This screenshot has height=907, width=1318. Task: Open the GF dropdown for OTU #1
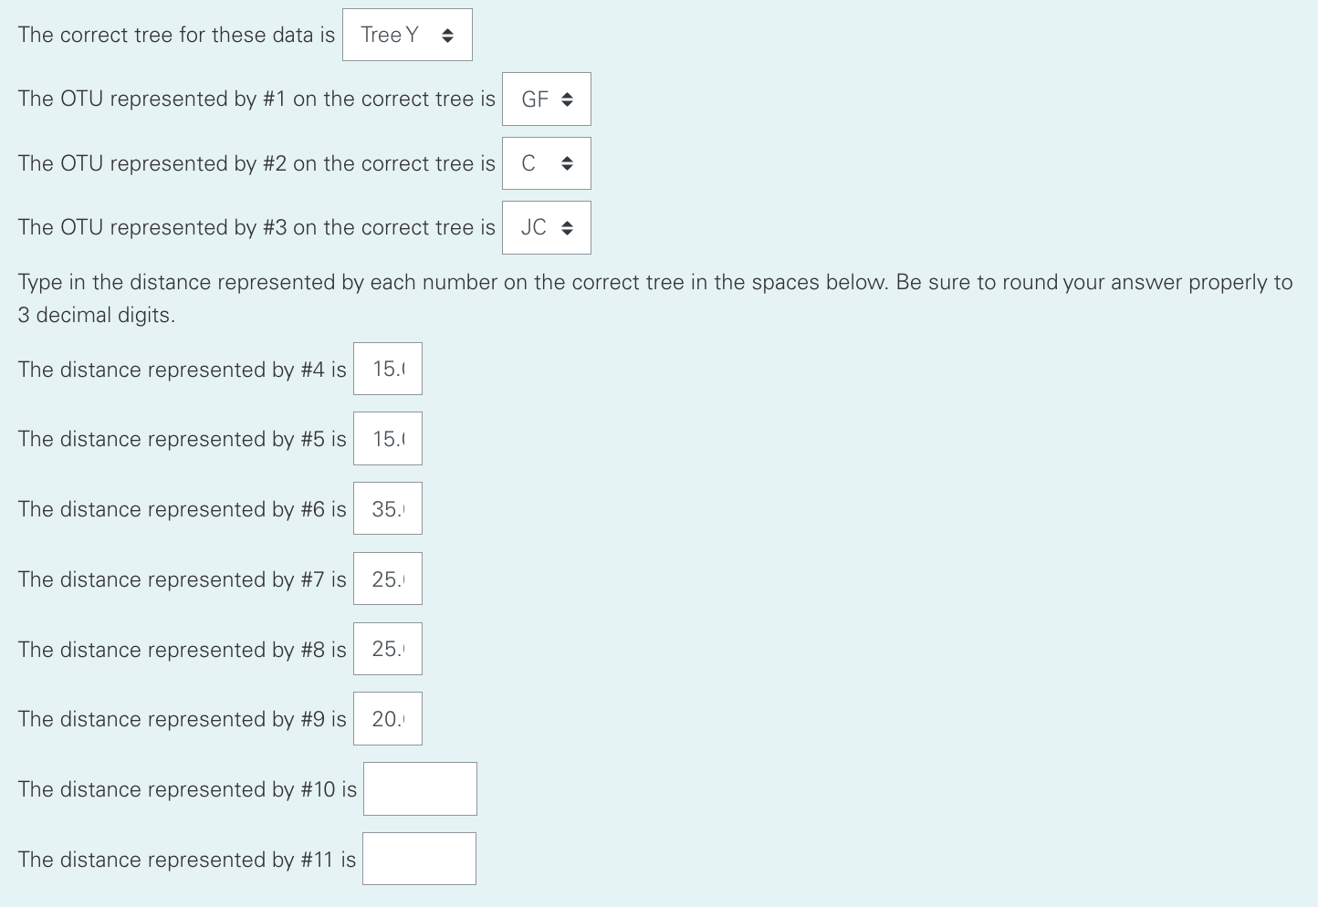546,99
